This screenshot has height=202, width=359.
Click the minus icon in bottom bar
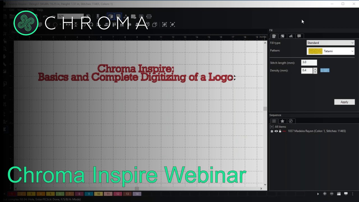pos(332,194)
